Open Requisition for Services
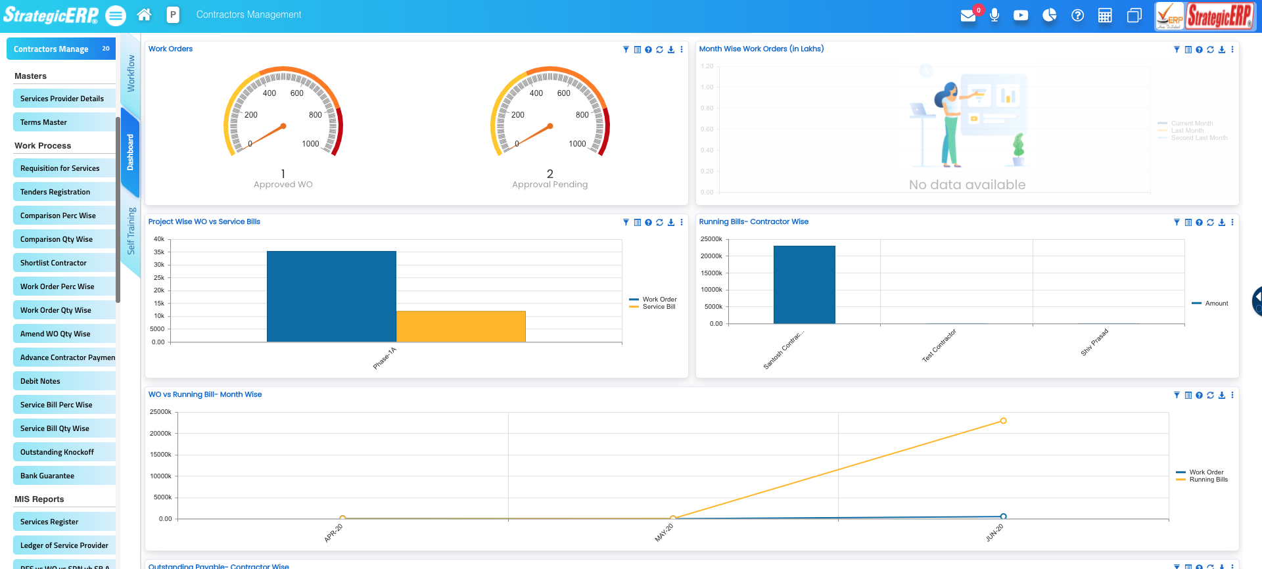Screen dimensions: 1262x569 tap(64, 168)
